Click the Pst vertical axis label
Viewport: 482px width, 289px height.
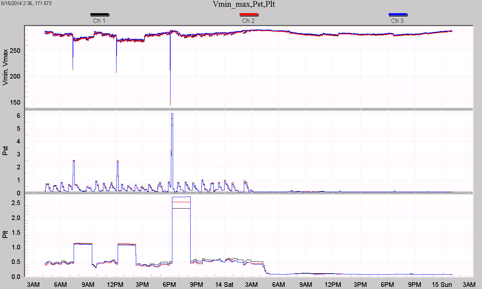coord(5,152)
